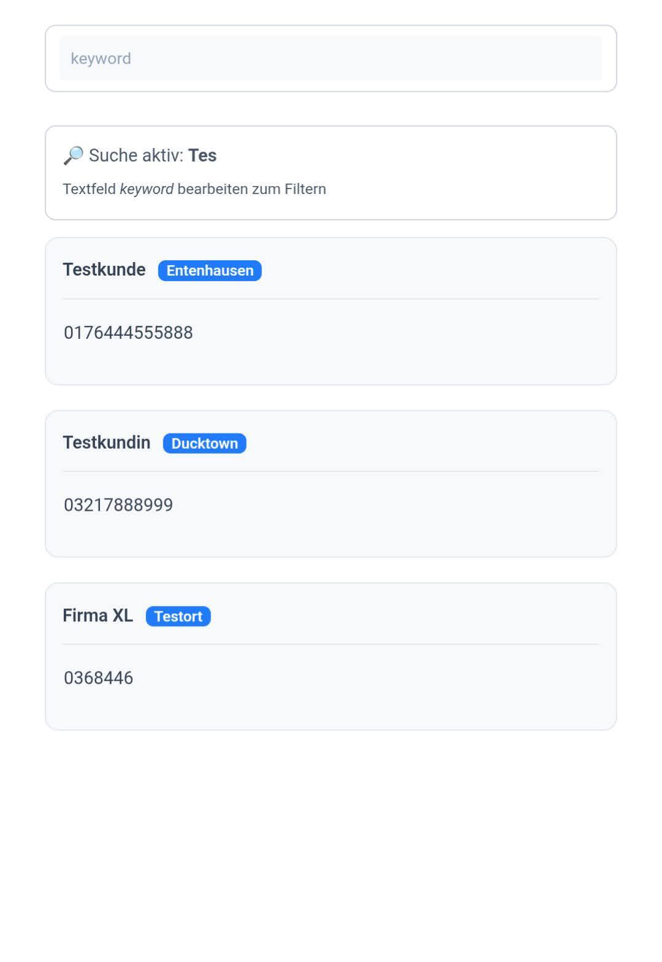The image size is (662, 962).
Task: Click phone number 0176444555888
Action: 128,333
